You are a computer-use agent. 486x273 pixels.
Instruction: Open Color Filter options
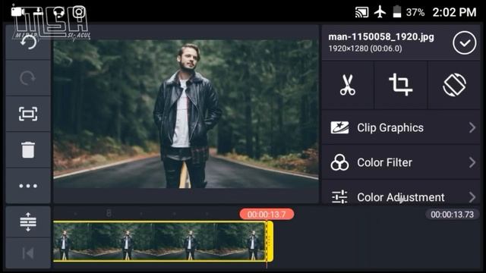tap(401, 162)
